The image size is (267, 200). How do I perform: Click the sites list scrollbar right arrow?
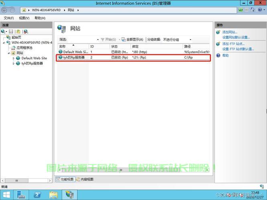[207, 170]
